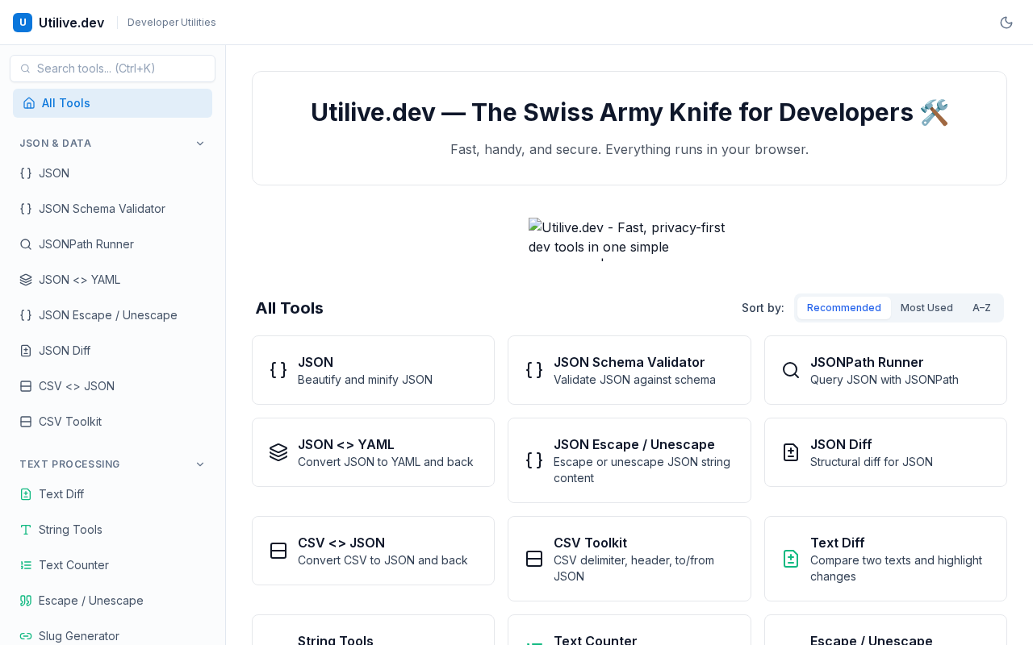Click the JSON Diff file icon in the sidebar
Screen dimensions: 1033x645
point(26,351)
